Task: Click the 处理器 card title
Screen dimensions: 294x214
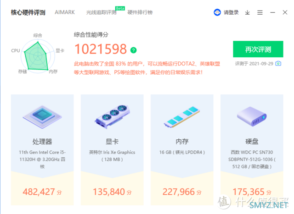Action: [42, 142]
